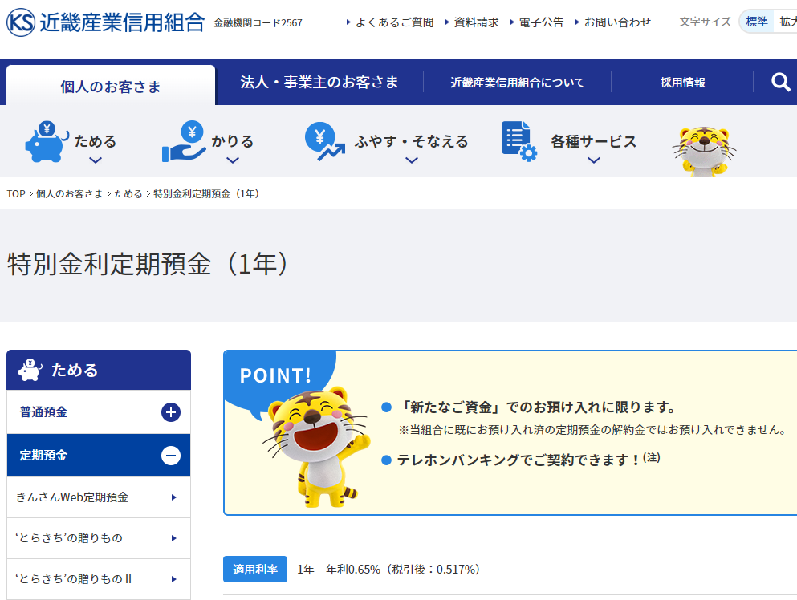Screen dimensions: 797x600
Task: Click the laughing tiger in POINT box
Action: [x=318, y=447]
